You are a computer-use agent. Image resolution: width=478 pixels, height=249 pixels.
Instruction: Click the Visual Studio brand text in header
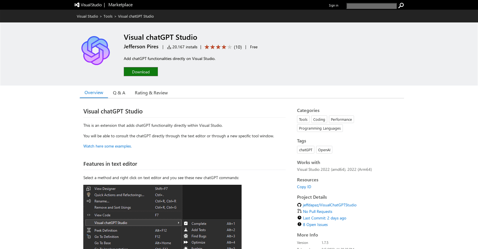click(x=91, y=5)
